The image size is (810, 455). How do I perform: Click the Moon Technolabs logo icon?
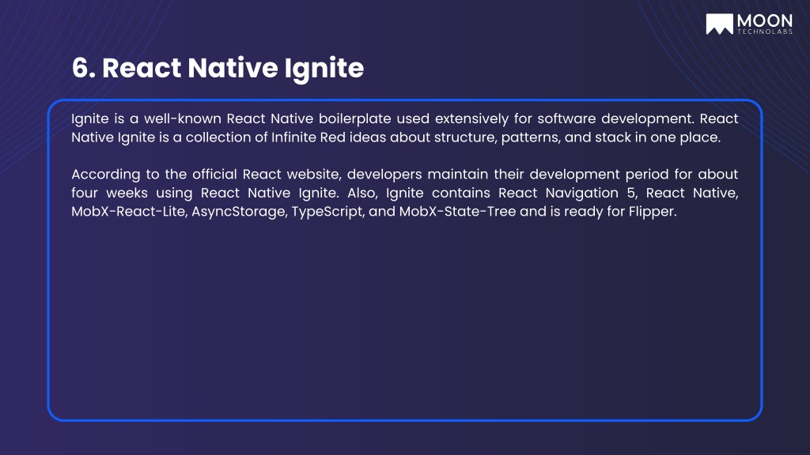coord(719,24)
